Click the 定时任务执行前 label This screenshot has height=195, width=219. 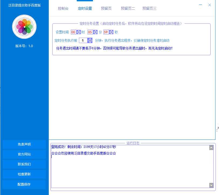(x=66, y=40)
